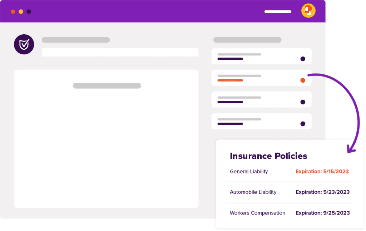The image size is (366, 231).
Task: Click the red window control dot
Action: tap(13, 12)
